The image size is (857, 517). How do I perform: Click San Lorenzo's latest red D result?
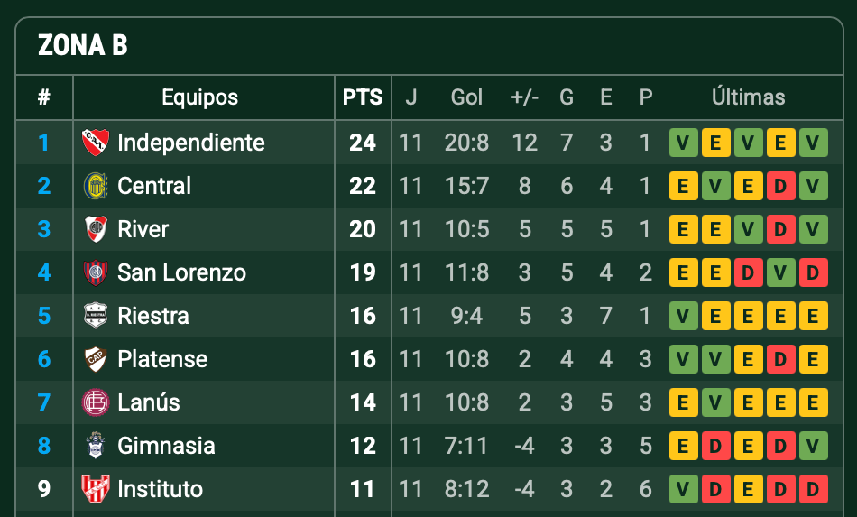[814, 272]
